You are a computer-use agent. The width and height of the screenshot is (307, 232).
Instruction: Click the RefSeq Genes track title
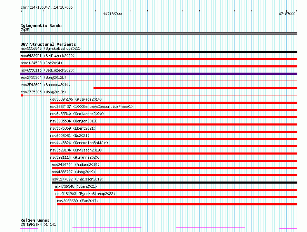pyautogui.click(x=35, y=220)
